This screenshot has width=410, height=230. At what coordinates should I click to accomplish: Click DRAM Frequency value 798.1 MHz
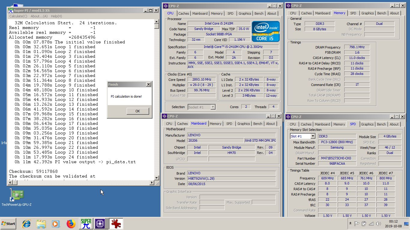[357, 47]
